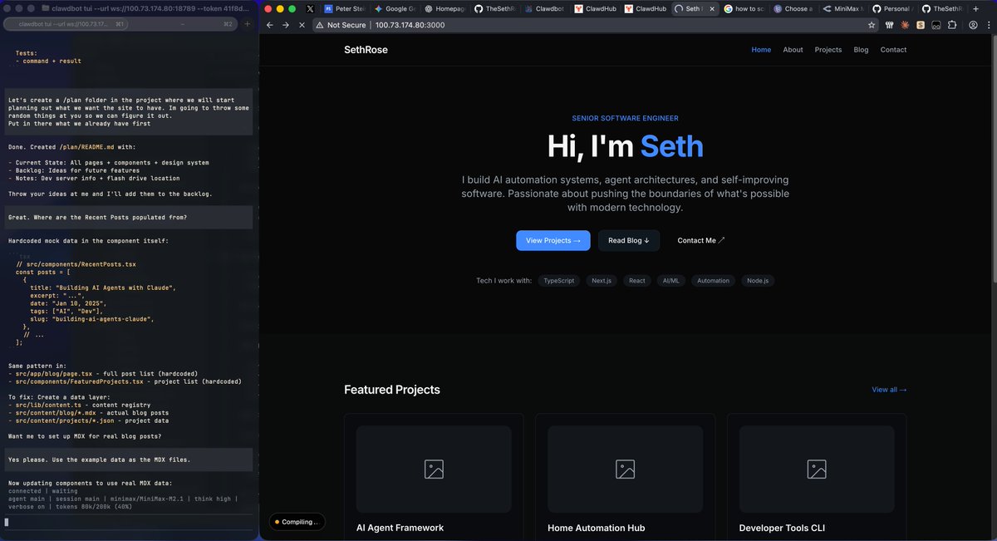Open the Chrome three-dot menu

click(988, 25)
